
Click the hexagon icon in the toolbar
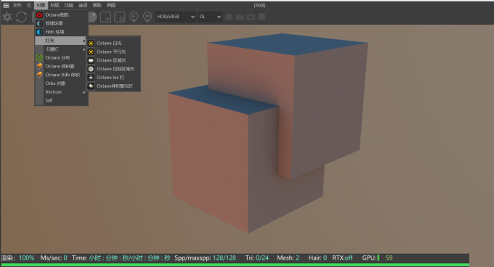point(229,17)
